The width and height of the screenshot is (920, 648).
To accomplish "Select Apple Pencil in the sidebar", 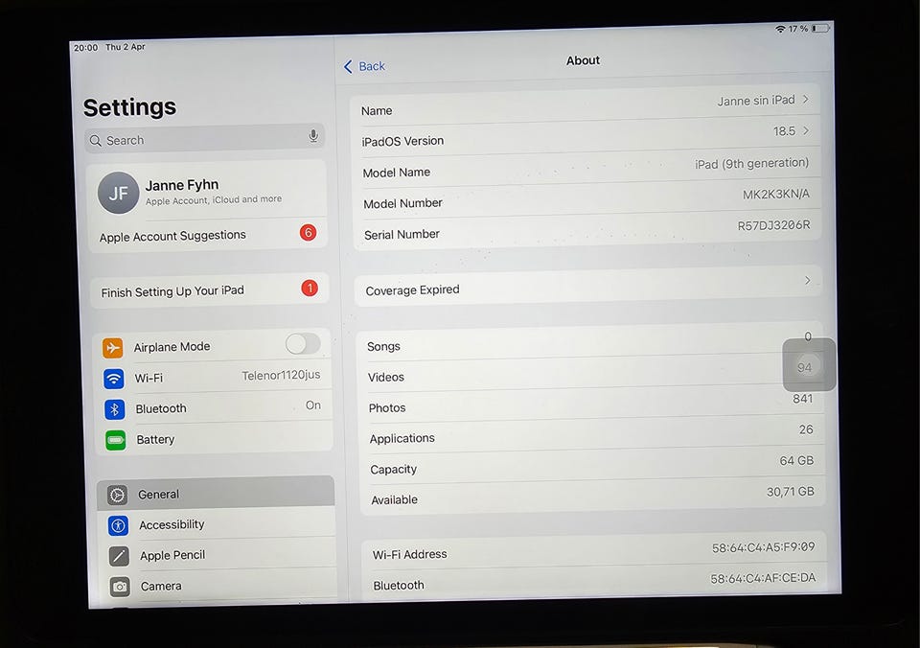I will pyautogui.click(x=218, y=554).
